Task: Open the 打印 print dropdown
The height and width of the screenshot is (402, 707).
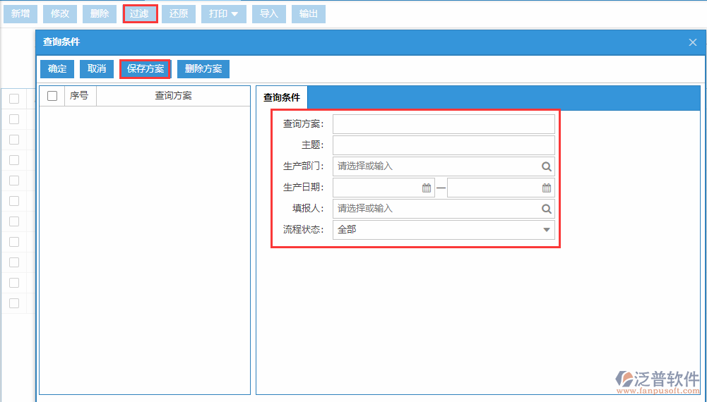Action: (x=224, y=14)
